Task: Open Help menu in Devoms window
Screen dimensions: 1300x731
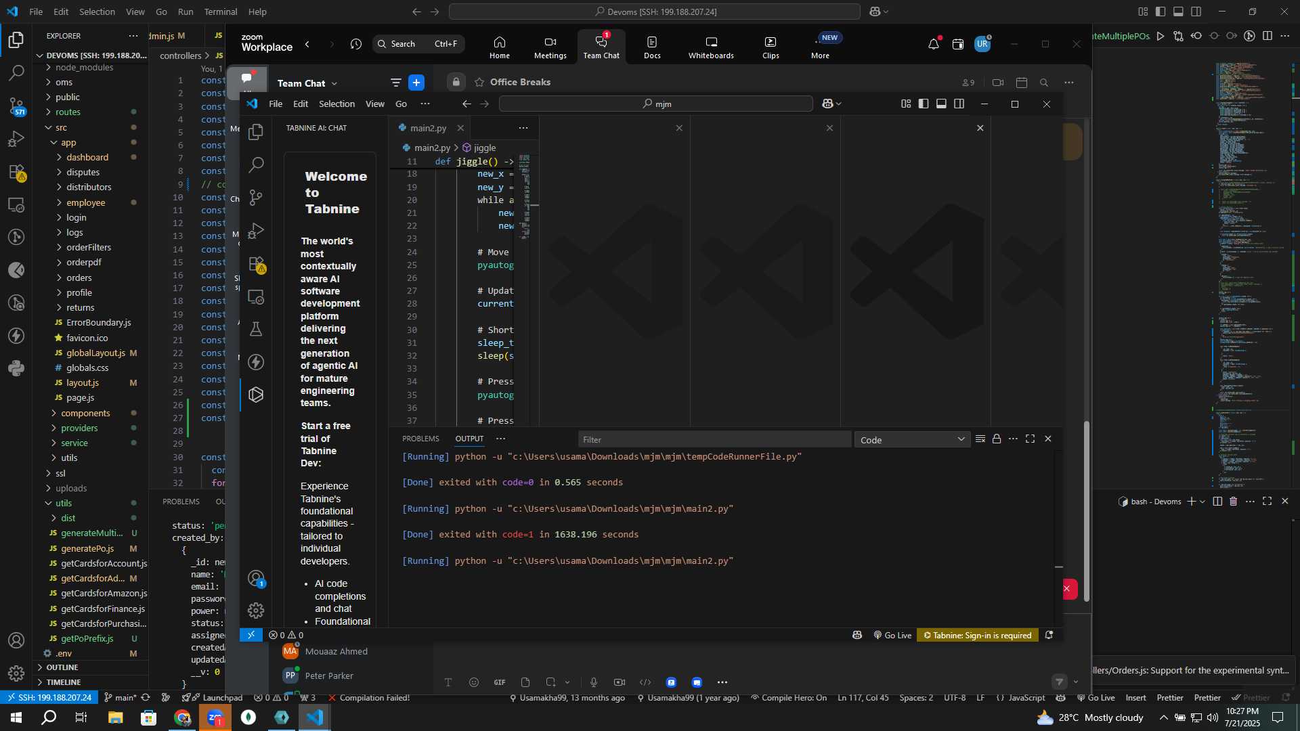Action: 257,12
